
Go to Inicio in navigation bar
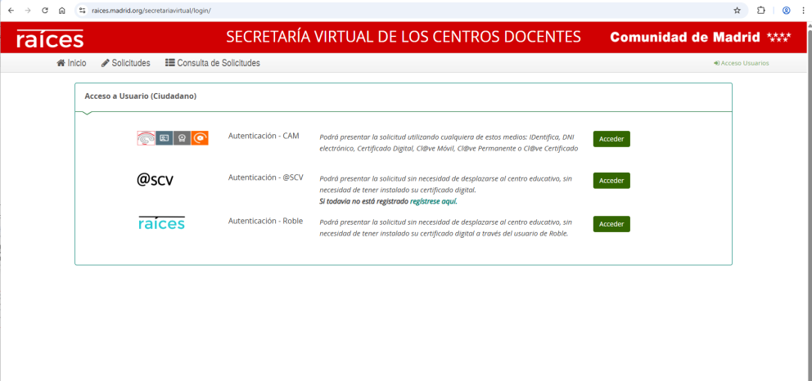pos(71,63)
